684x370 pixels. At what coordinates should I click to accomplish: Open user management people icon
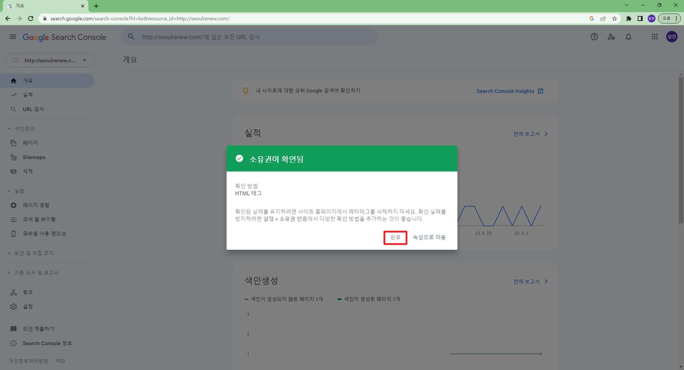pyautogui.click(x=611, y=37)
